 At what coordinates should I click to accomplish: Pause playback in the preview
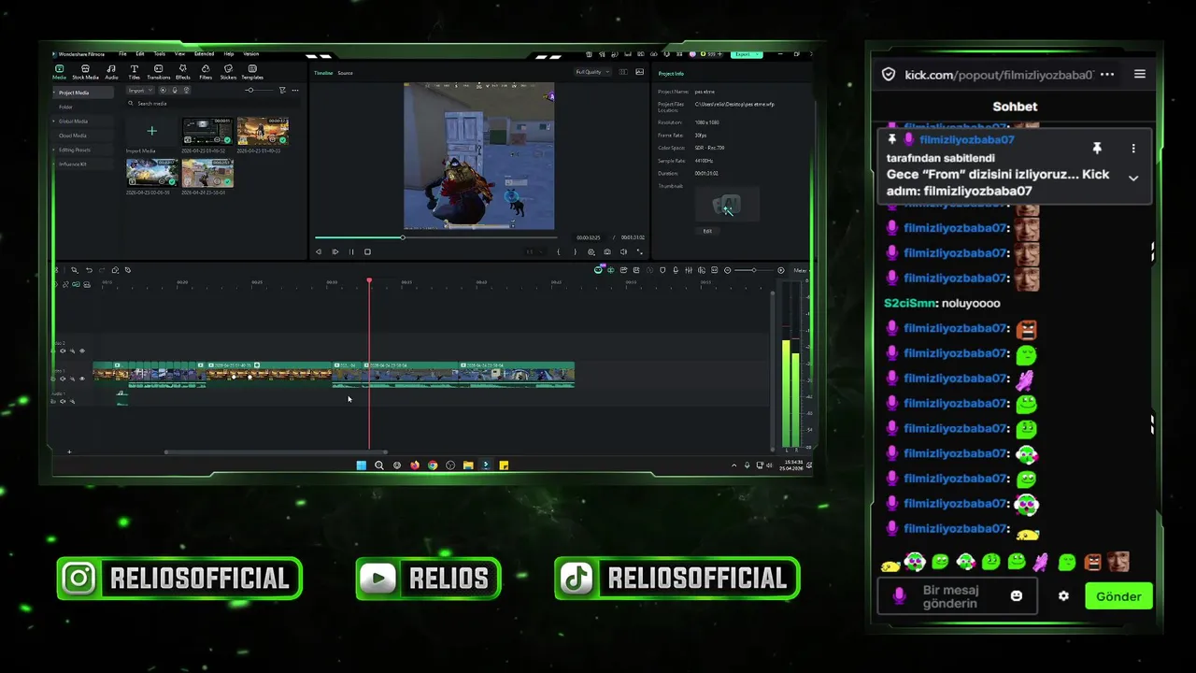pyautogui.click(x=351, y=251)
